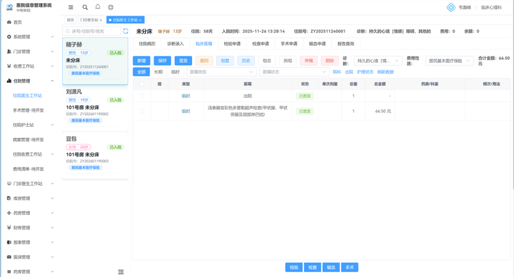Click the patient search input field
Image resolution: width=514 pixels, height=277 pixels.
[93, 31]
